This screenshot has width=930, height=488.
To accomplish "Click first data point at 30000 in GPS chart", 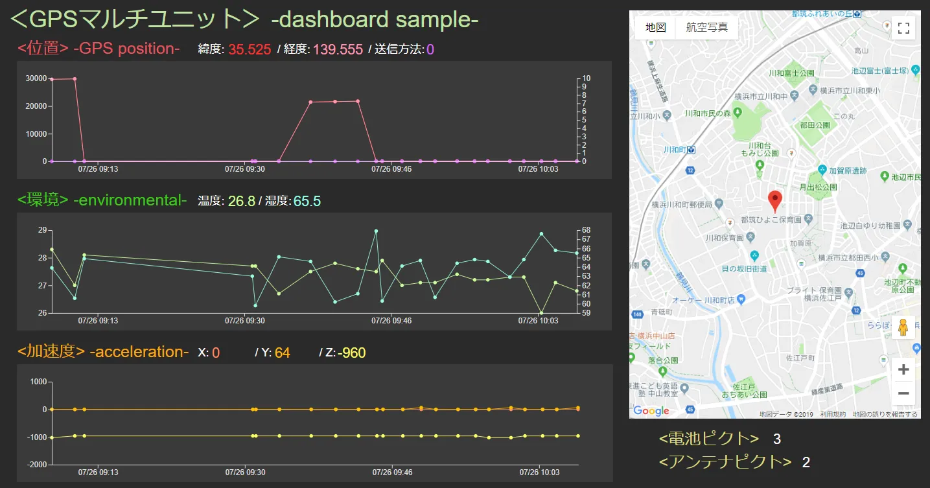I will [x=52, y=79].
